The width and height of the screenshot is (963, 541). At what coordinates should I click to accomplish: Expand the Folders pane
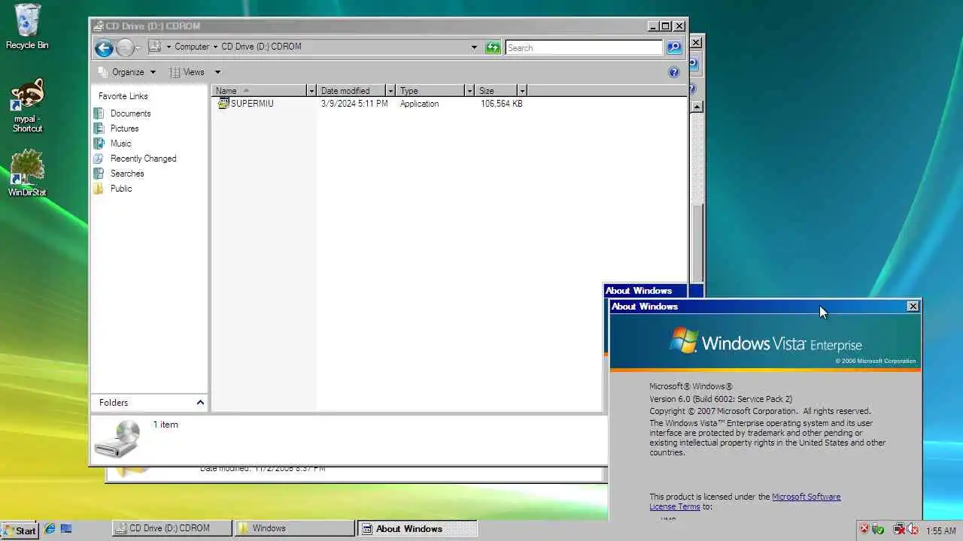tap(200, 403)
